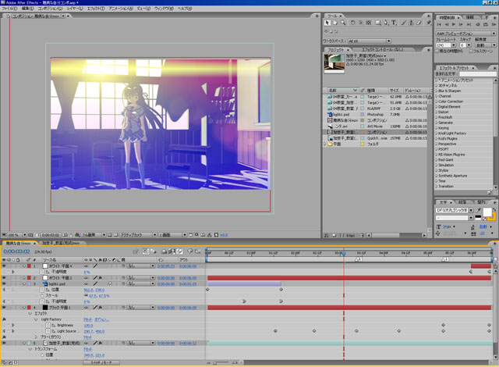Open the コンポジション (Composition) menu

tap(50, 9)
